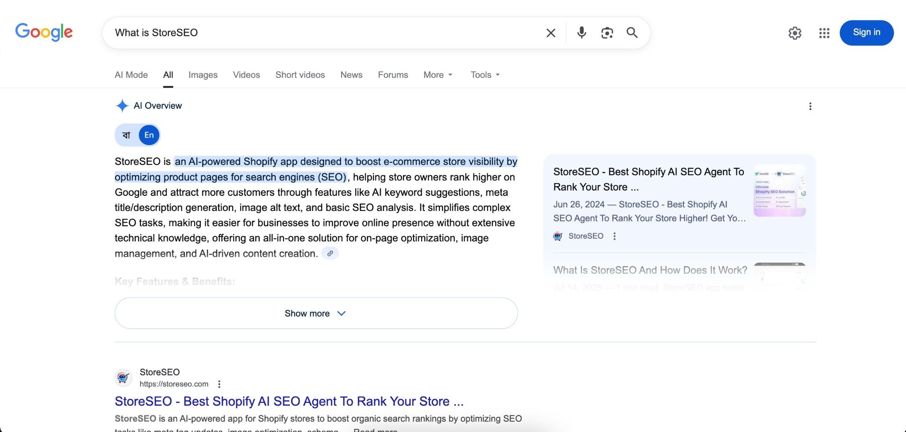The image size is (906, 432).
Task: Click the search magnifier icon
Action: pos(632,33)
